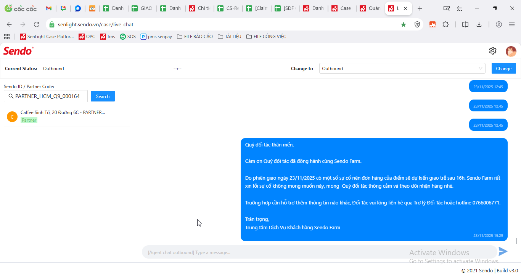Screen dimensions: 521x275
Task: Send the chat message arrow
Action: coord(503,251)
